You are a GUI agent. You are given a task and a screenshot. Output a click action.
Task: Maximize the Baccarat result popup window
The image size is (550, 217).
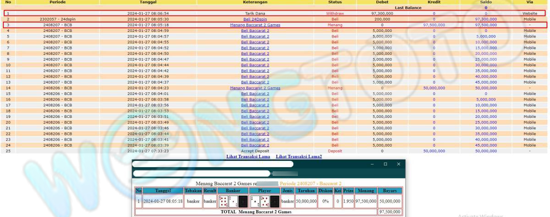385,164
